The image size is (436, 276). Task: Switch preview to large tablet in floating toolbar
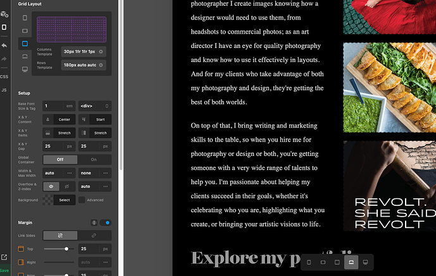pos(337,262)
